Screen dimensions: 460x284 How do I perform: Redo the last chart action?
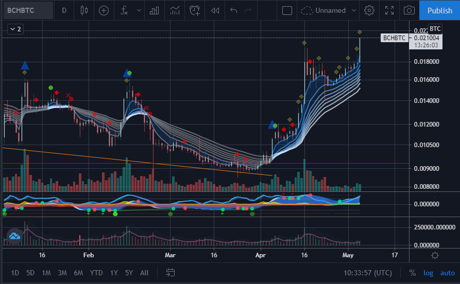point(248,11)
